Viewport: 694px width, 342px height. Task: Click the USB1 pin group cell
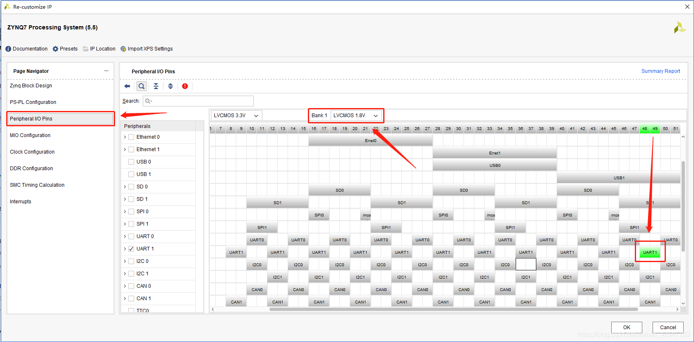click(619, 178)
